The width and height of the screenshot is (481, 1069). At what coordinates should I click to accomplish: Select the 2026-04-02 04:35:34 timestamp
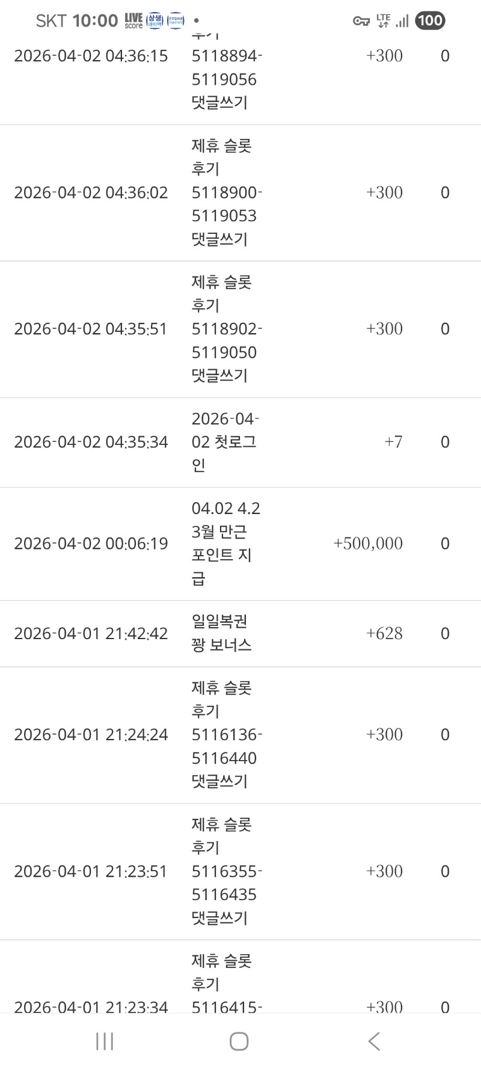pyautogui.click(x=91, y=442)
